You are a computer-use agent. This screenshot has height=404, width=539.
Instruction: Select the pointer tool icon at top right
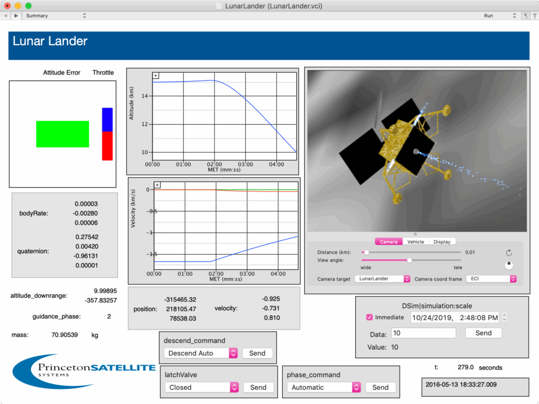(526, 16)
